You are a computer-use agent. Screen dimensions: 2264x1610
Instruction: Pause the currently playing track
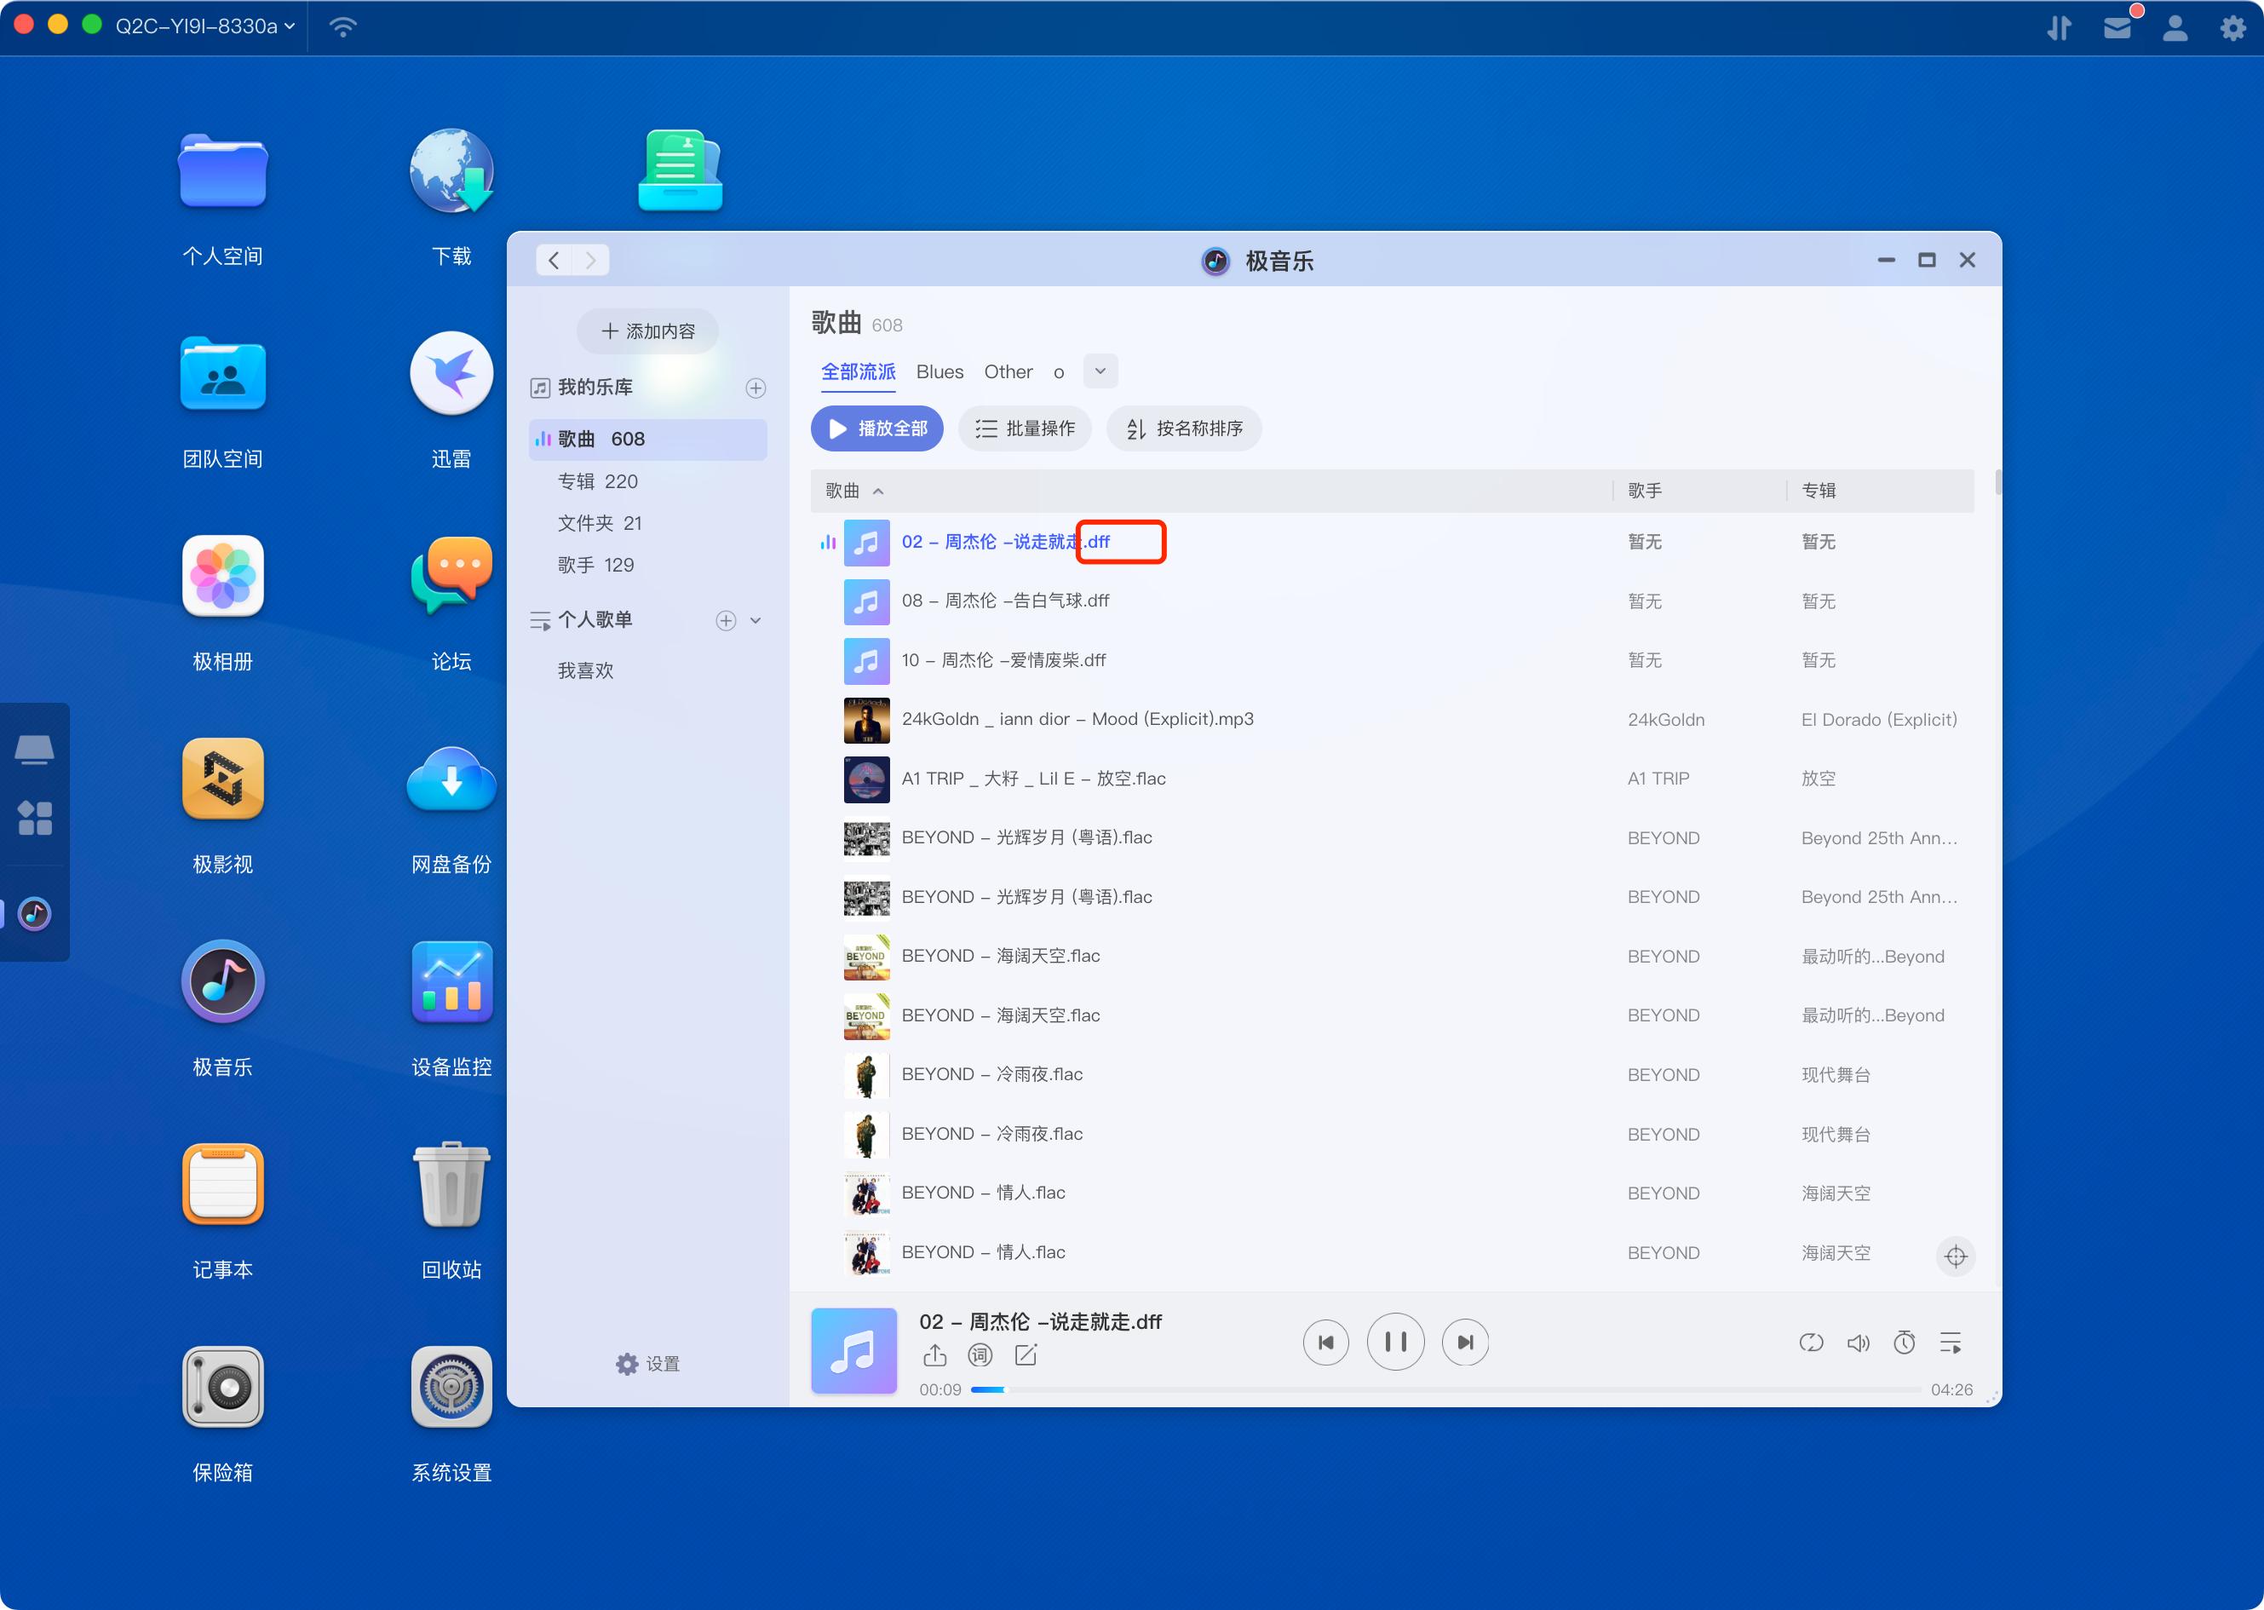coord(1394,1342)
